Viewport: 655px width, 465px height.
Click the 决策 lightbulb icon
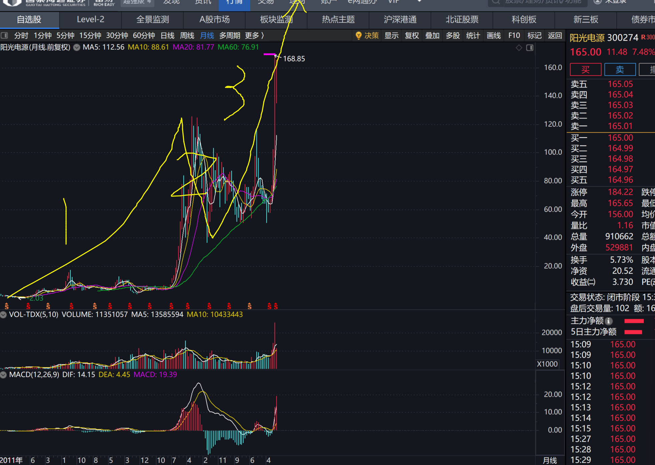(358, 36)
